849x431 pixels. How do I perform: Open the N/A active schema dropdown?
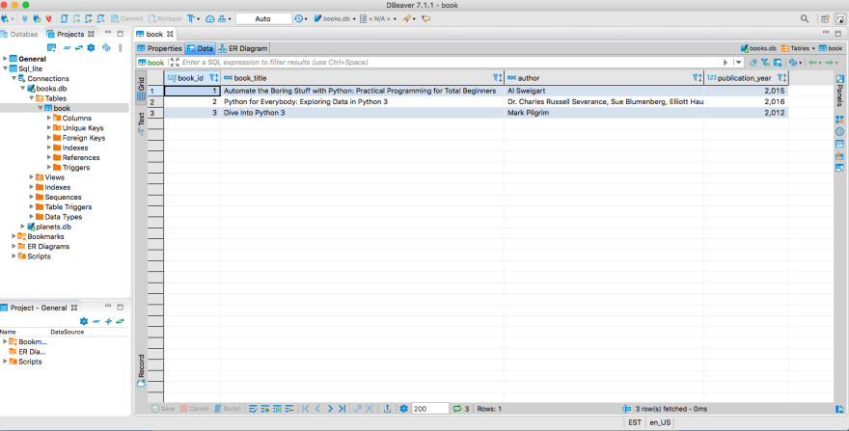[378, 18]
